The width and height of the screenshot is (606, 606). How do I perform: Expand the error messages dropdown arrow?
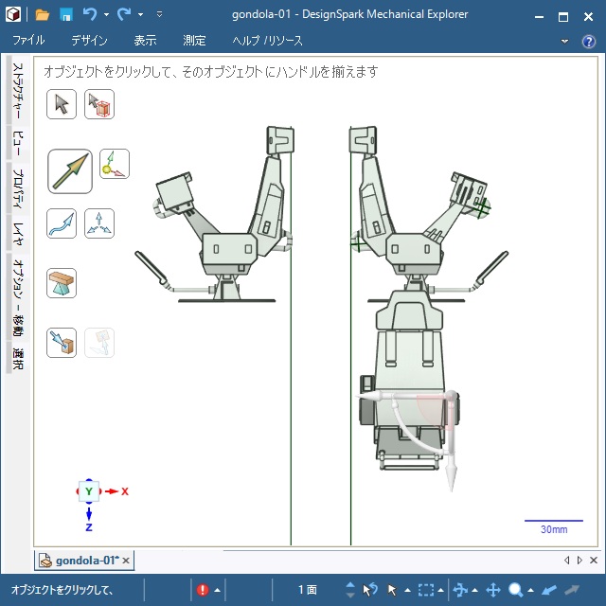click(217, 590)
